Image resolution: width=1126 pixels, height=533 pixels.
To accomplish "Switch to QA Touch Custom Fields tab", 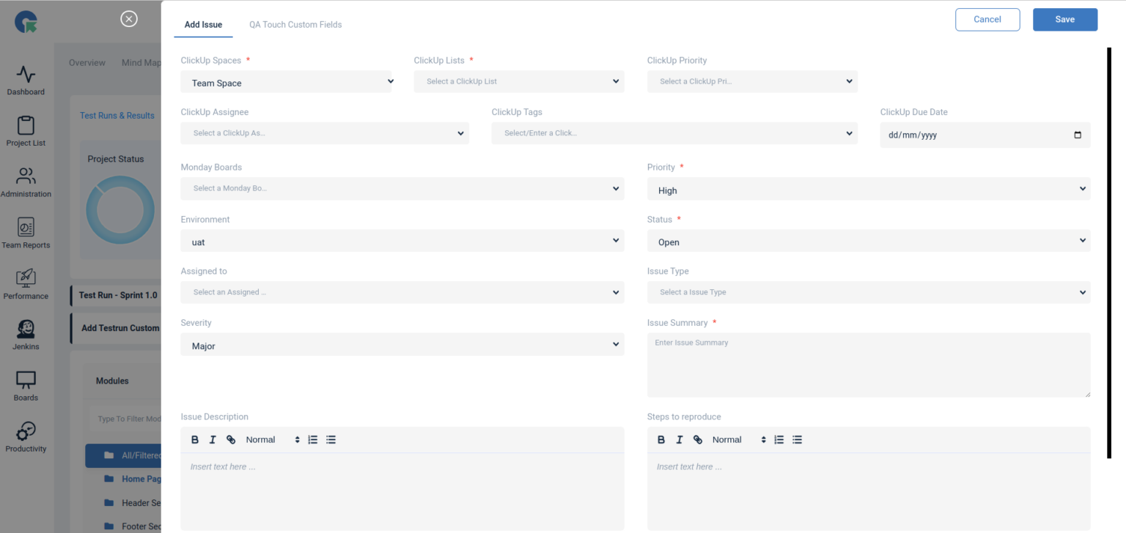I will pyautogui.click(x=295, y=25).
